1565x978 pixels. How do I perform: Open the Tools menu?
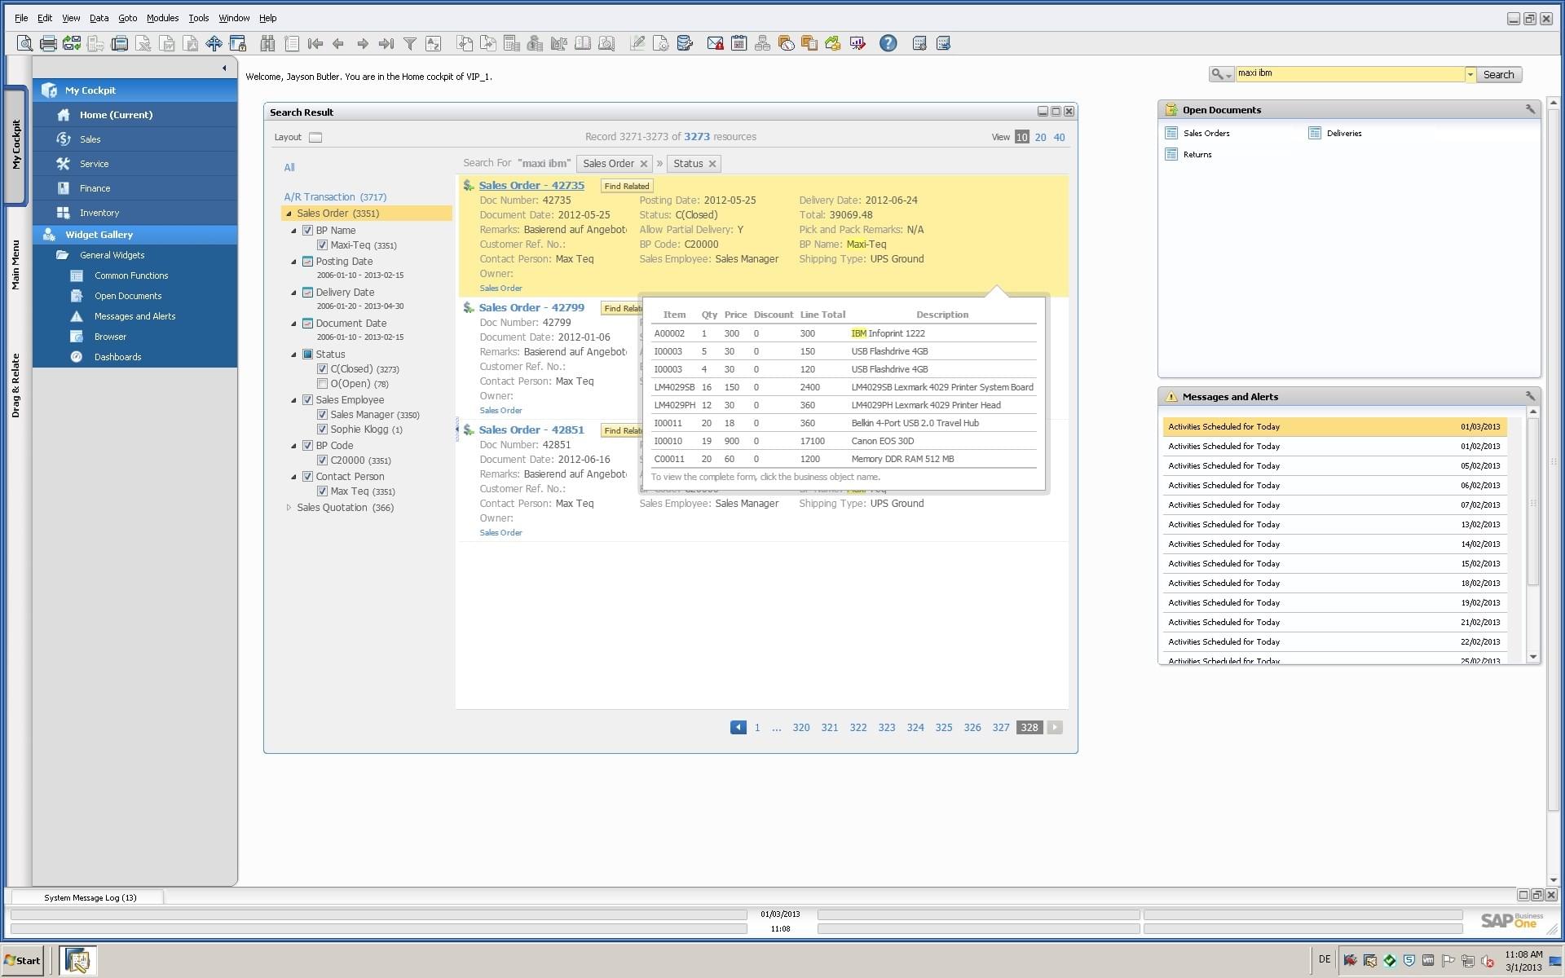point(197,17)
